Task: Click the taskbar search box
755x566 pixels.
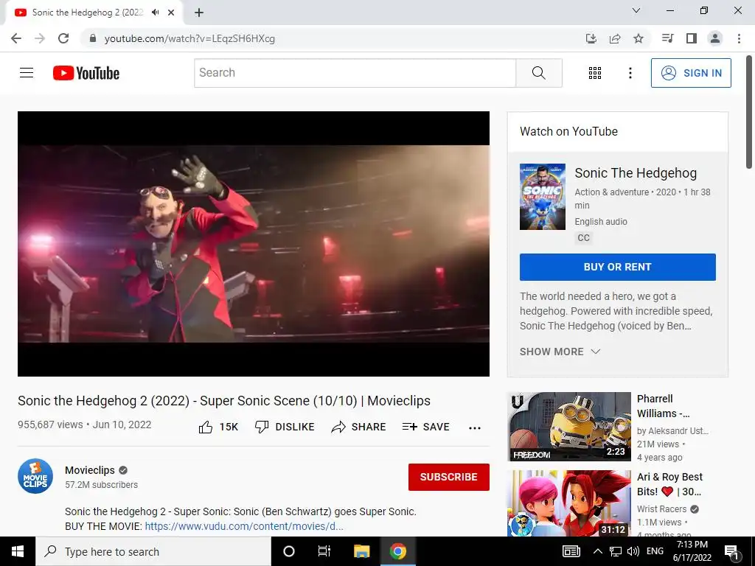Action: click(x=153, y=551)
